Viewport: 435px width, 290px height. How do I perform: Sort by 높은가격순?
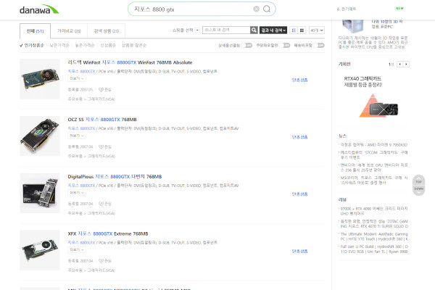(85, 45)
